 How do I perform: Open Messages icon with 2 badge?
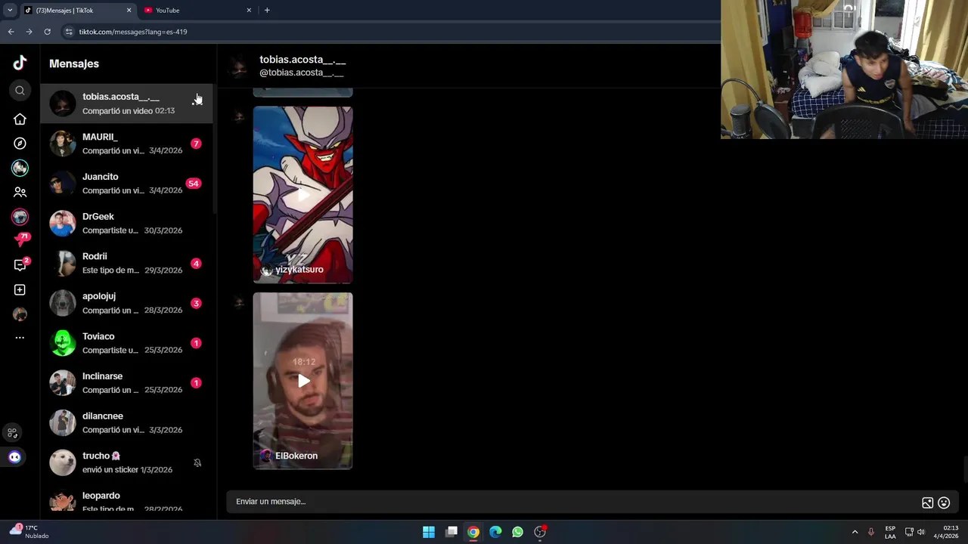[20, 265]
